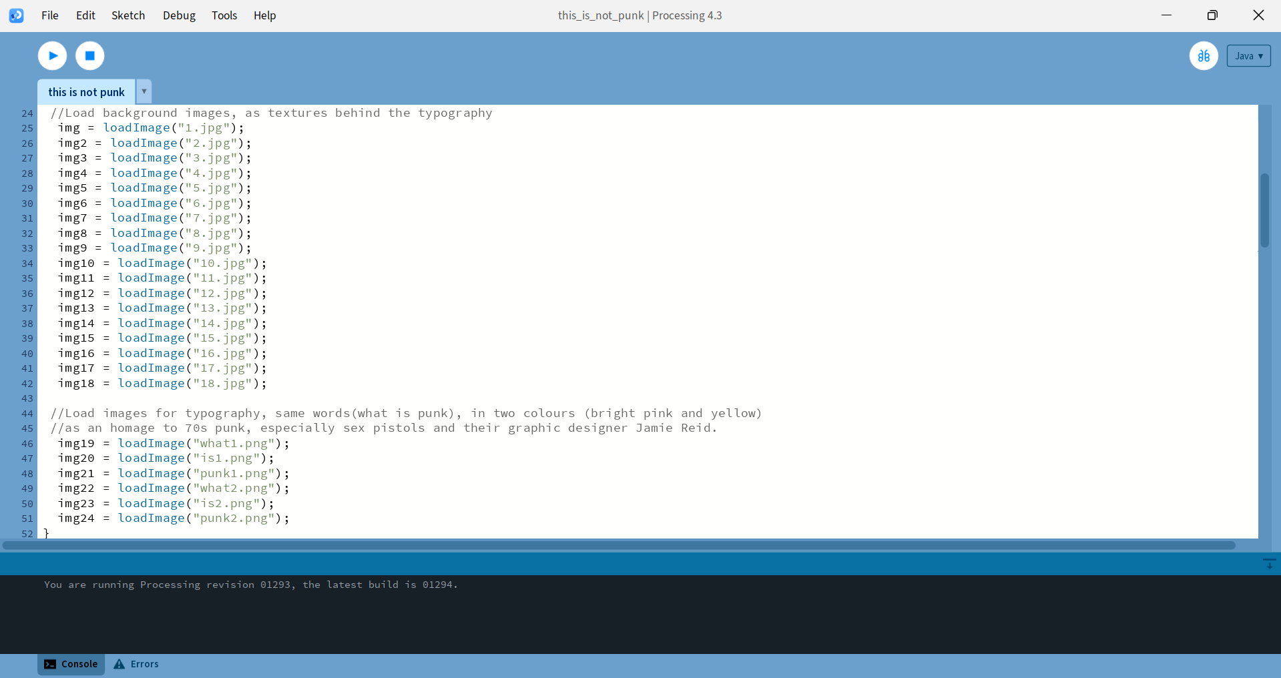Run the sketch with the play button

click(52, 56)
